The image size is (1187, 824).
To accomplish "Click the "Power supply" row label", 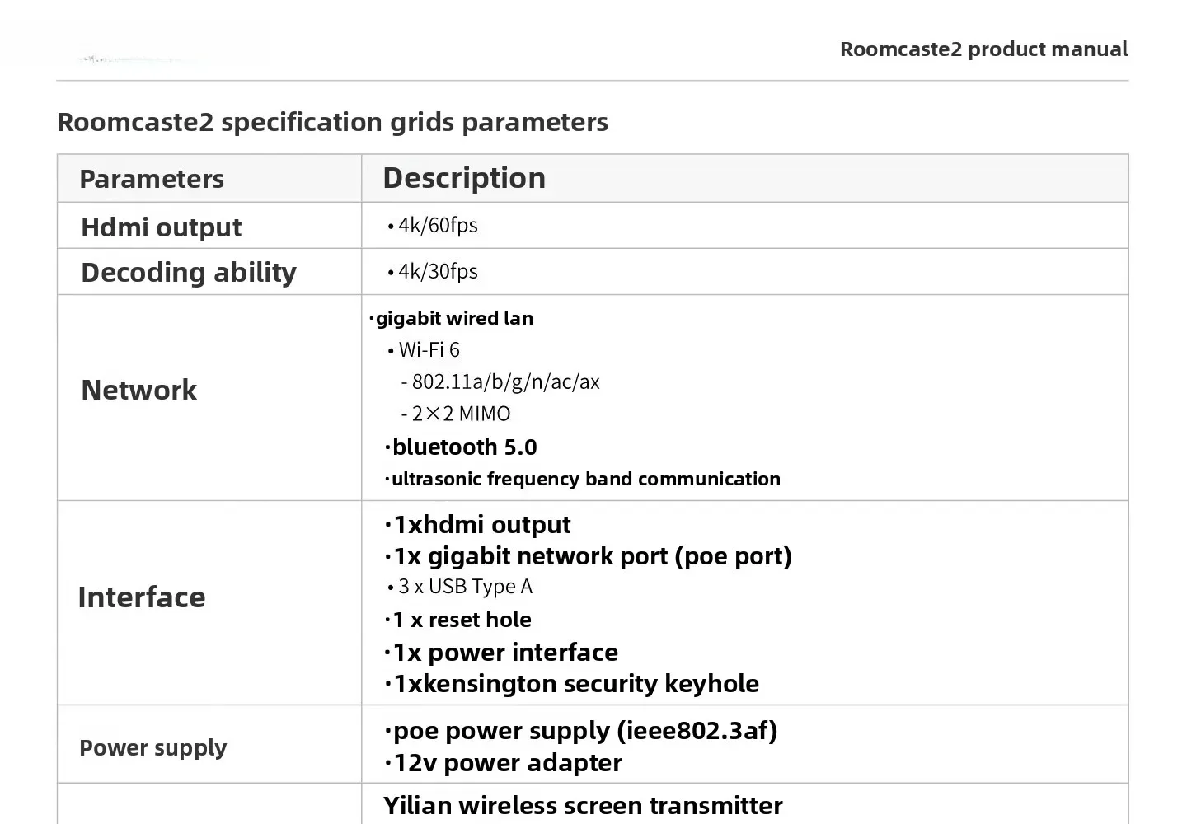I will 153,747.
